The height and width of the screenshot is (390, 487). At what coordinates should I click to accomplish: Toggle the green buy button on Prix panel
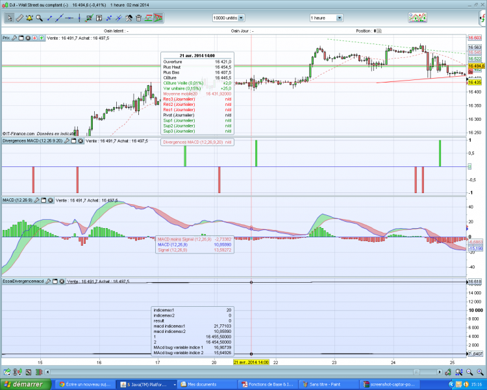[42, 38]
